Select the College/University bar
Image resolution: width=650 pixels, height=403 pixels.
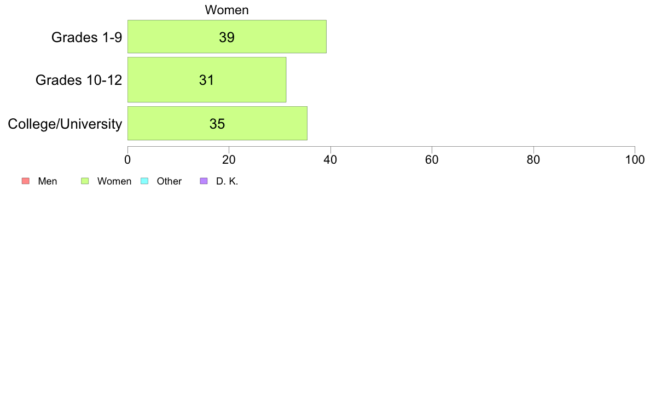point(217,123)
